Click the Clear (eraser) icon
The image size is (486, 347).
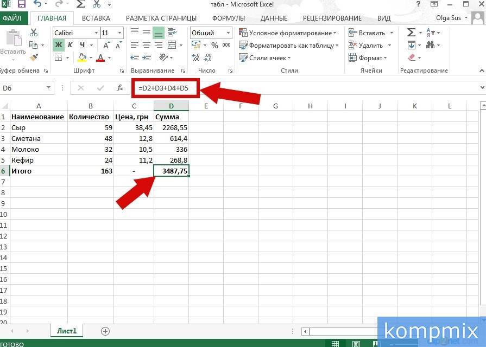[x=411, y=57]
